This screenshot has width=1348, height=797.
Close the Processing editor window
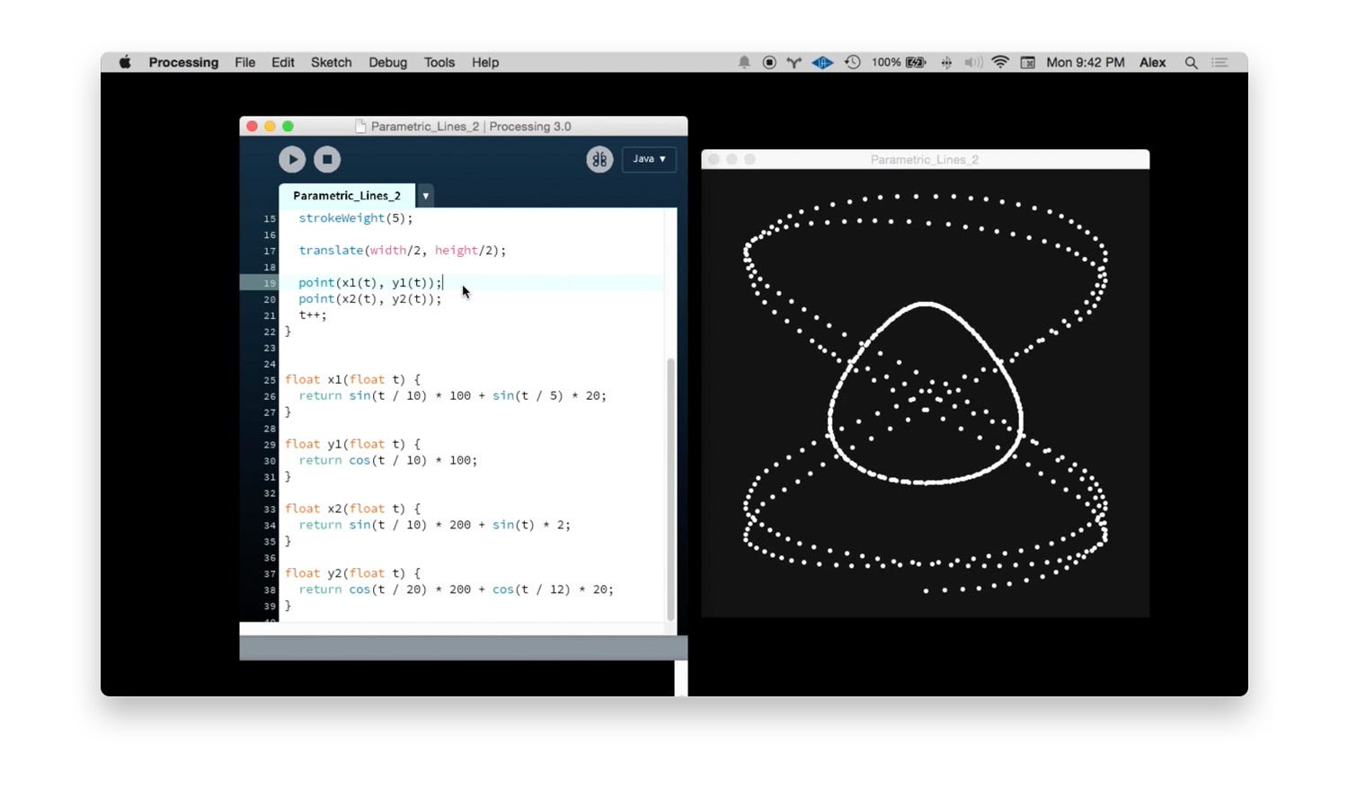253,127
